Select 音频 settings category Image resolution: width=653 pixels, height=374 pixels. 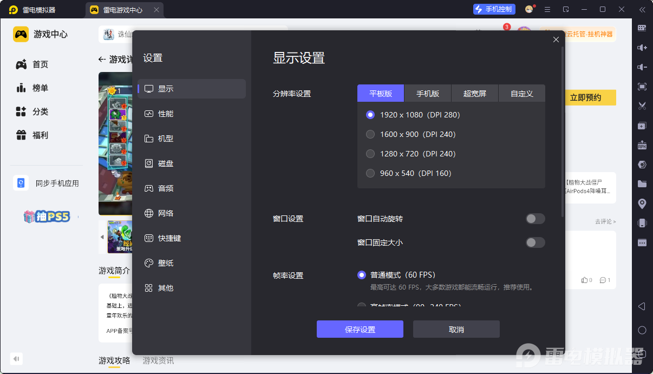point(192,188)
